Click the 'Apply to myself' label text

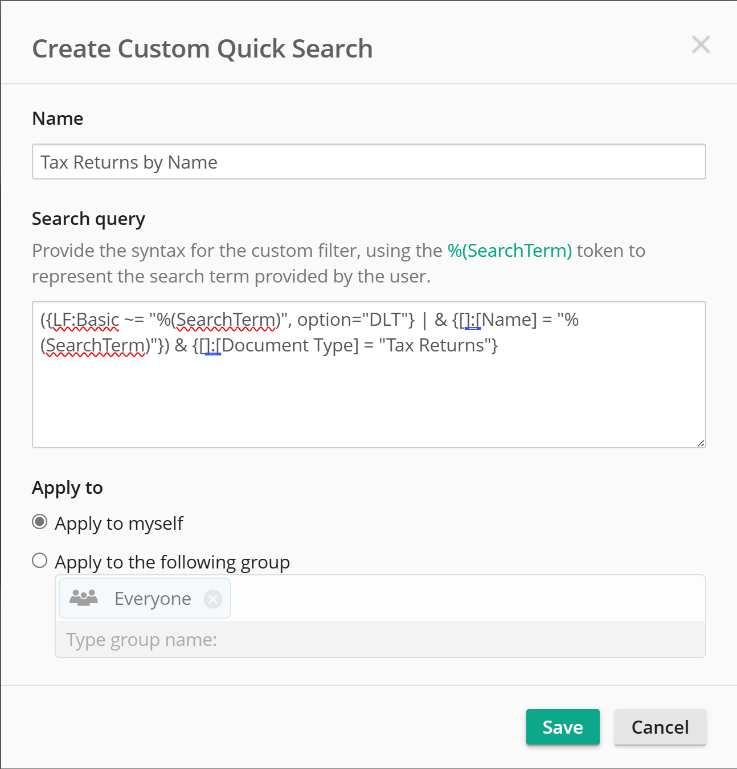[x=119, y=523]
